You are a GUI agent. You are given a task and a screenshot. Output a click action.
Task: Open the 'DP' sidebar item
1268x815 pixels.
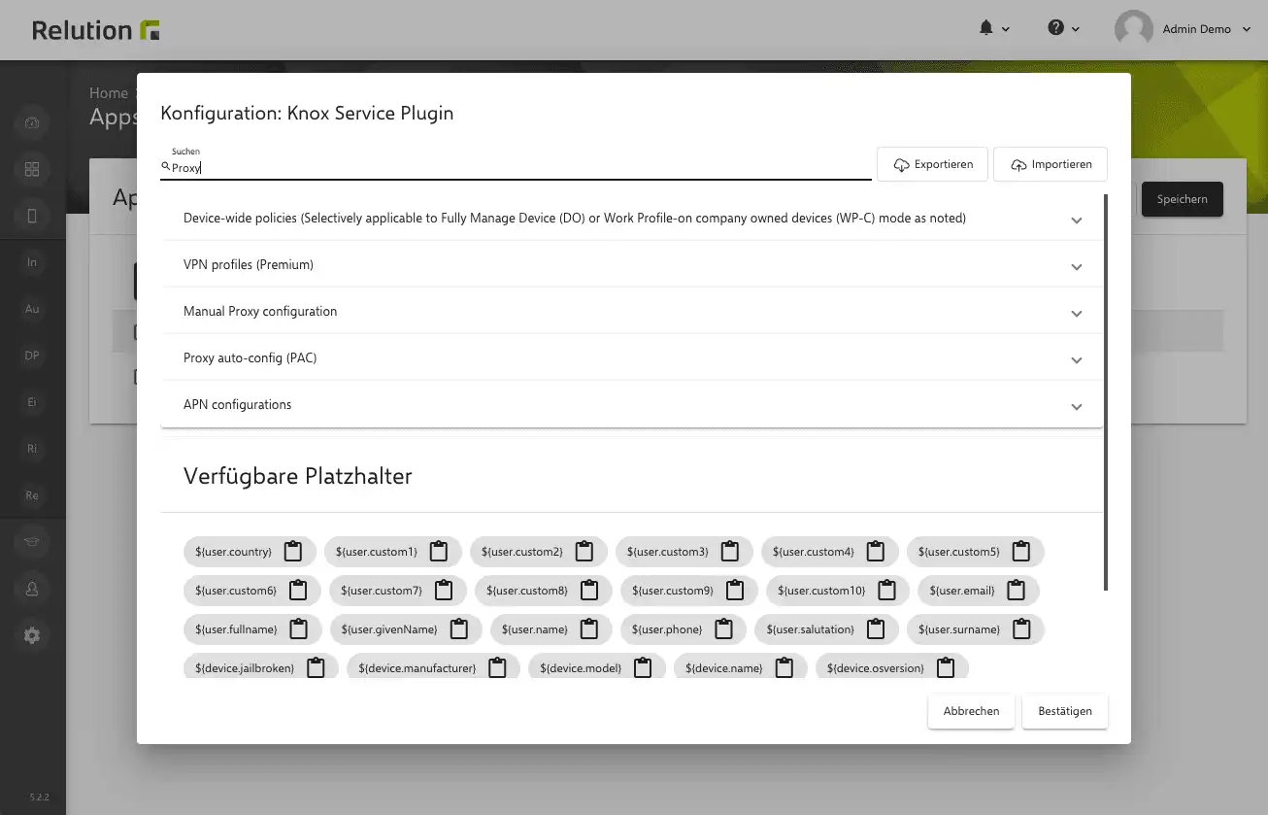(32, 356)
